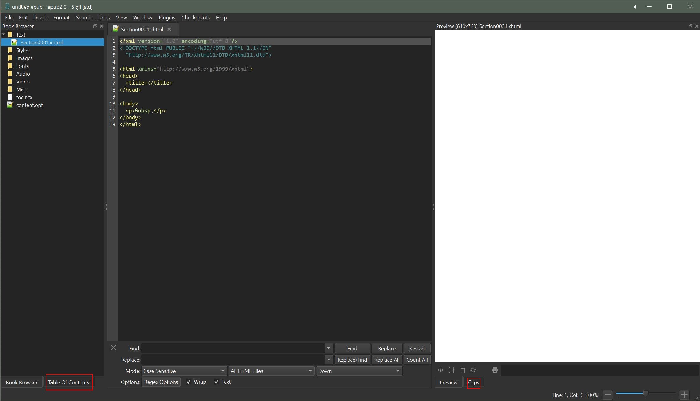This screenshot has width=700, height=401.
Task: Open the View menu
Action: click(x=121, y=17)
